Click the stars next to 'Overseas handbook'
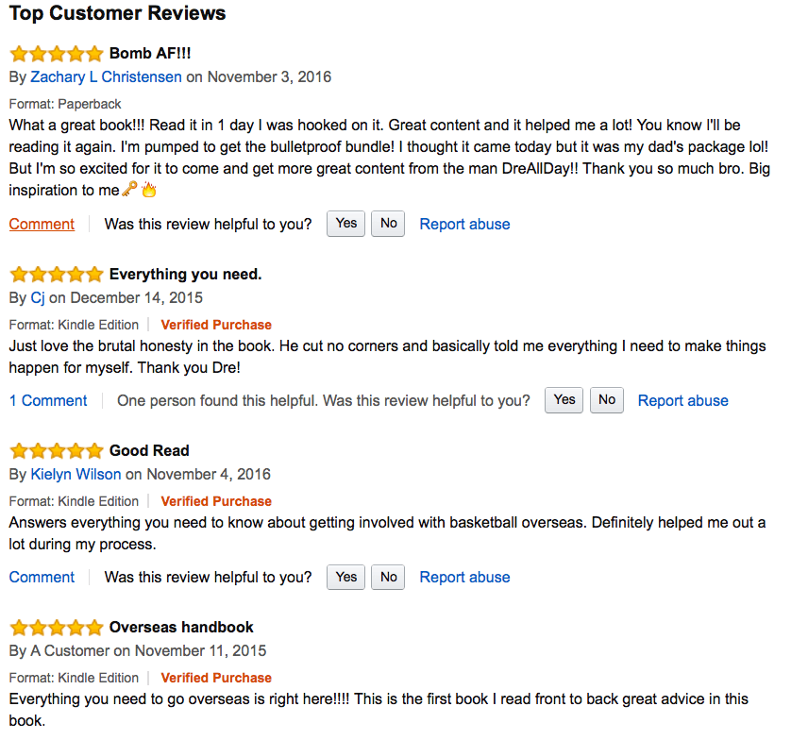This screenshot has width=808, height=740. pos(56,628)
